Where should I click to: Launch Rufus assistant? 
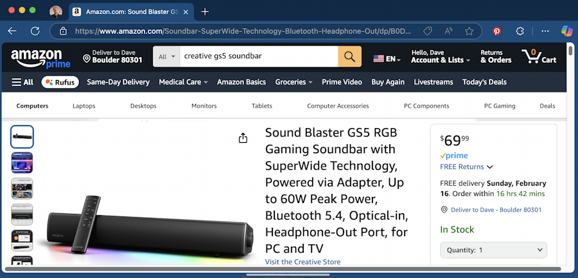pyautogui.click(x=60, y=82)
